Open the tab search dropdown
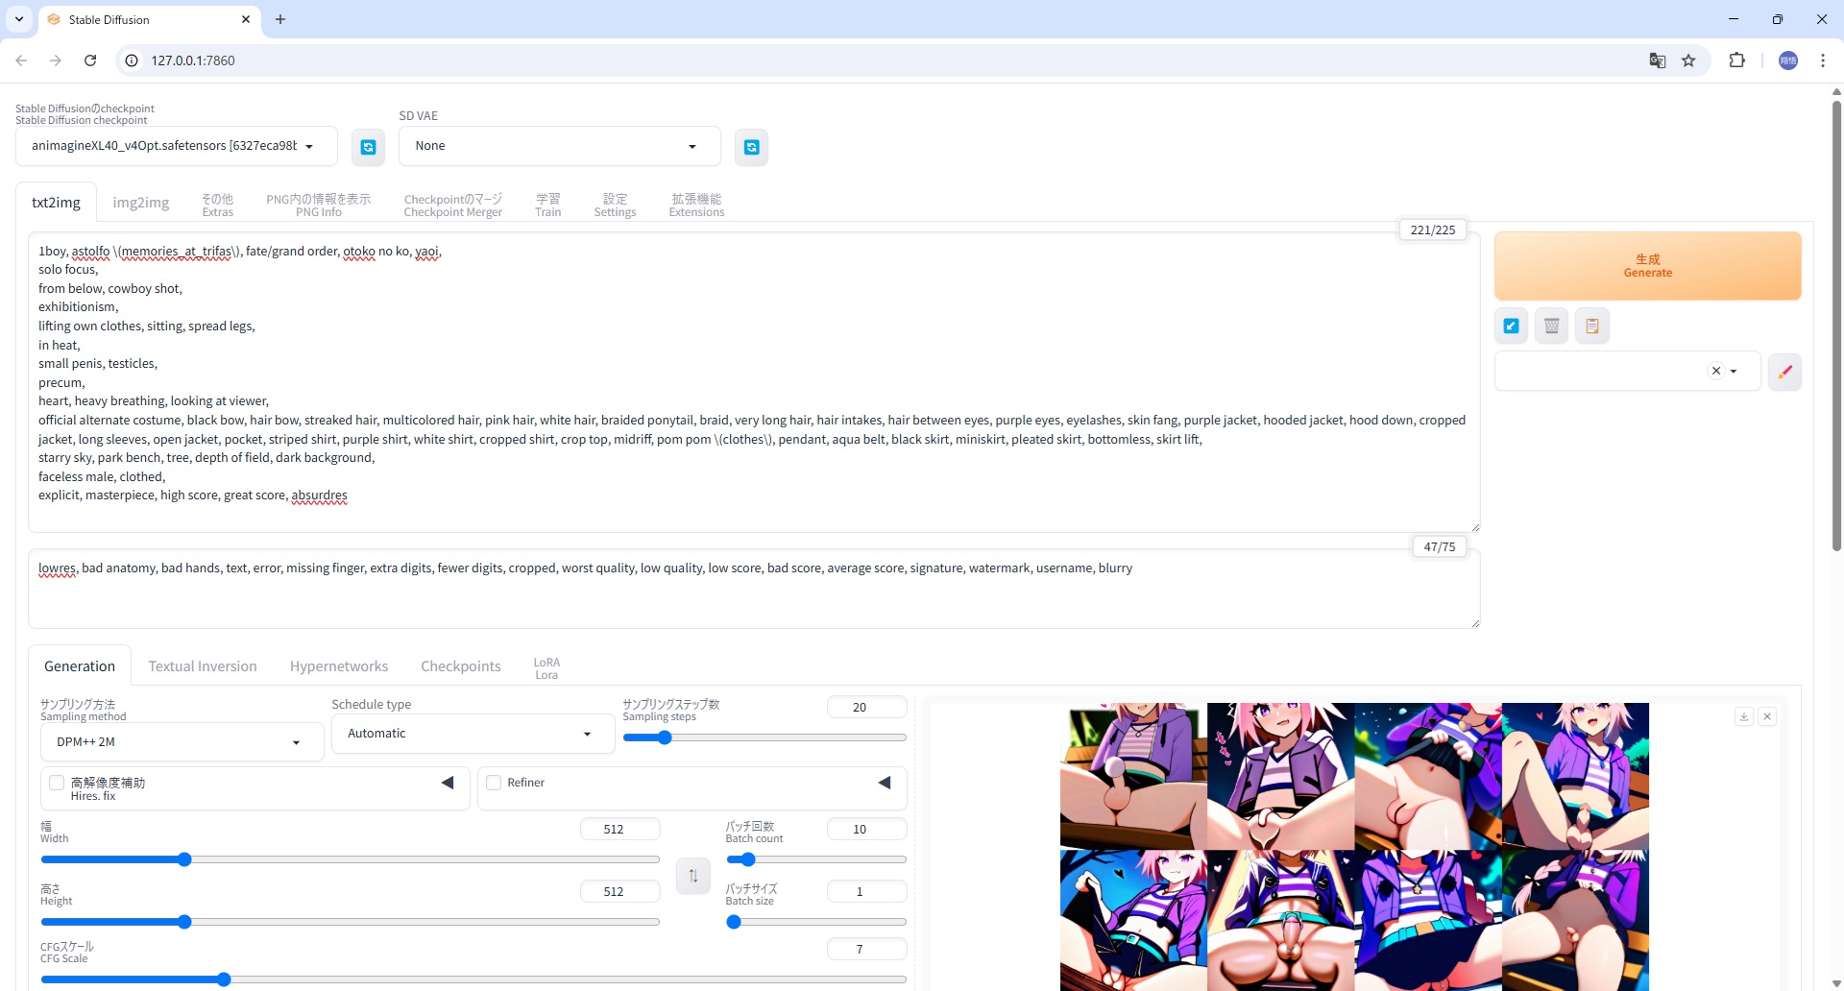This screenshot has width=1844, height=991. [x=19, y=19]
